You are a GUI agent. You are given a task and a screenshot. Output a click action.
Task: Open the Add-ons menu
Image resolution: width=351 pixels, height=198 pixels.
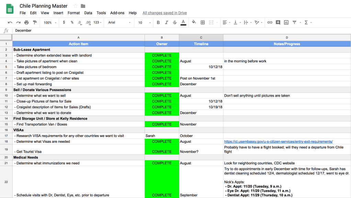coord(117,13)
